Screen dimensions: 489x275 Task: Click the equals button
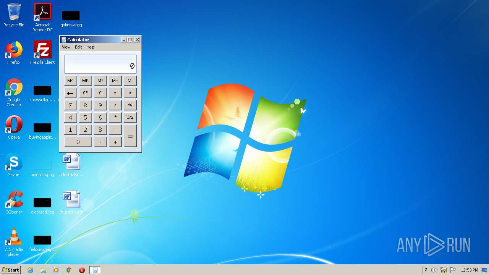(130, 136)
